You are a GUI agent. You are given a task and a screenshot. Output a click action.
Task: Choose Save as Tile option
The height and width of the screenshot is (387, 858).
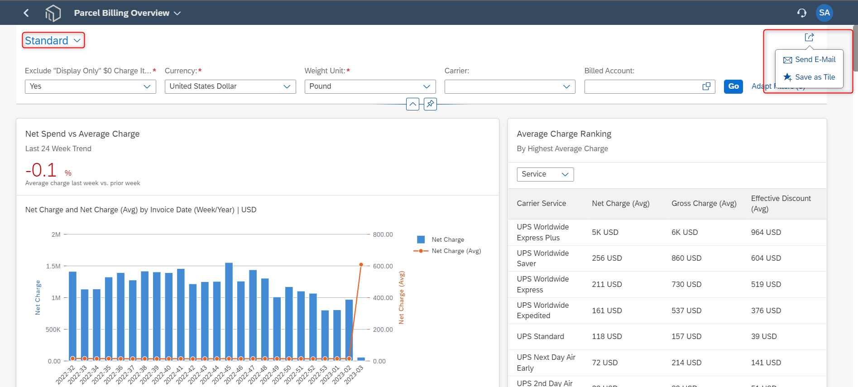click(x=809, y=77)
